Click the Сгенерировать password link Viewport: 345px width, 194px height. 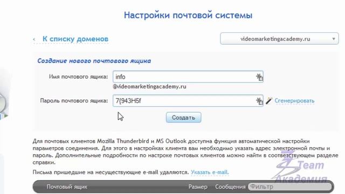tap(294, 101)
